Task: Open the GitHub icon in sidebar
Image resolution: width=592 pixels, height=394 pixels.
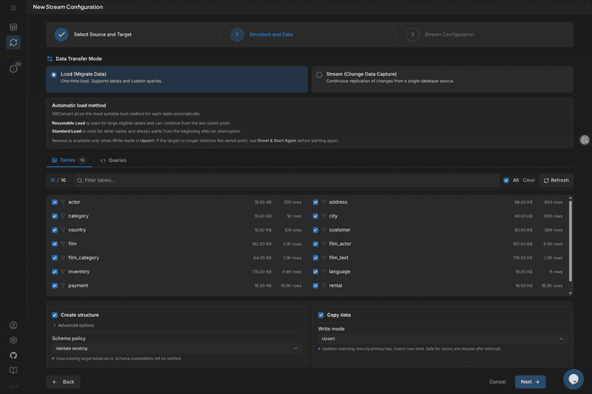Action: pyautogui.click(x=13, y=355)
